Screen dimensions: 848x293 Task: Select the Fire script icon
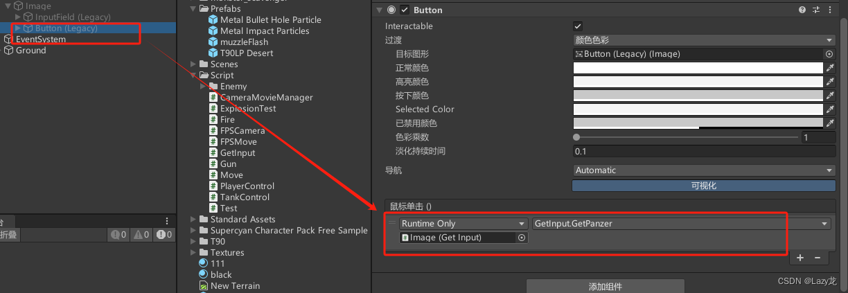pyautogui.click(x=213, y=120)
